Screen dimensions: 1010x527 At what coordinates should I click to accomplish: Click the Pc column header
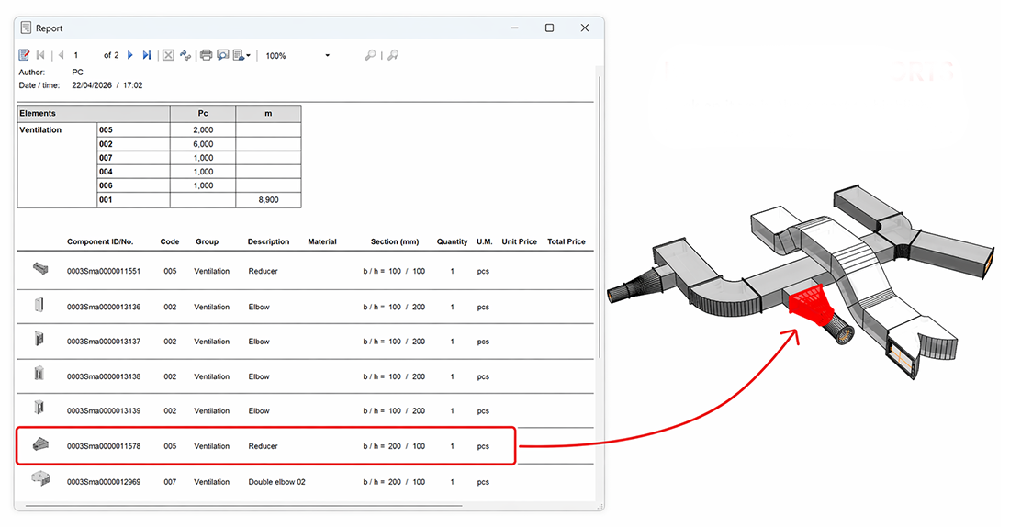pos(203,114)
